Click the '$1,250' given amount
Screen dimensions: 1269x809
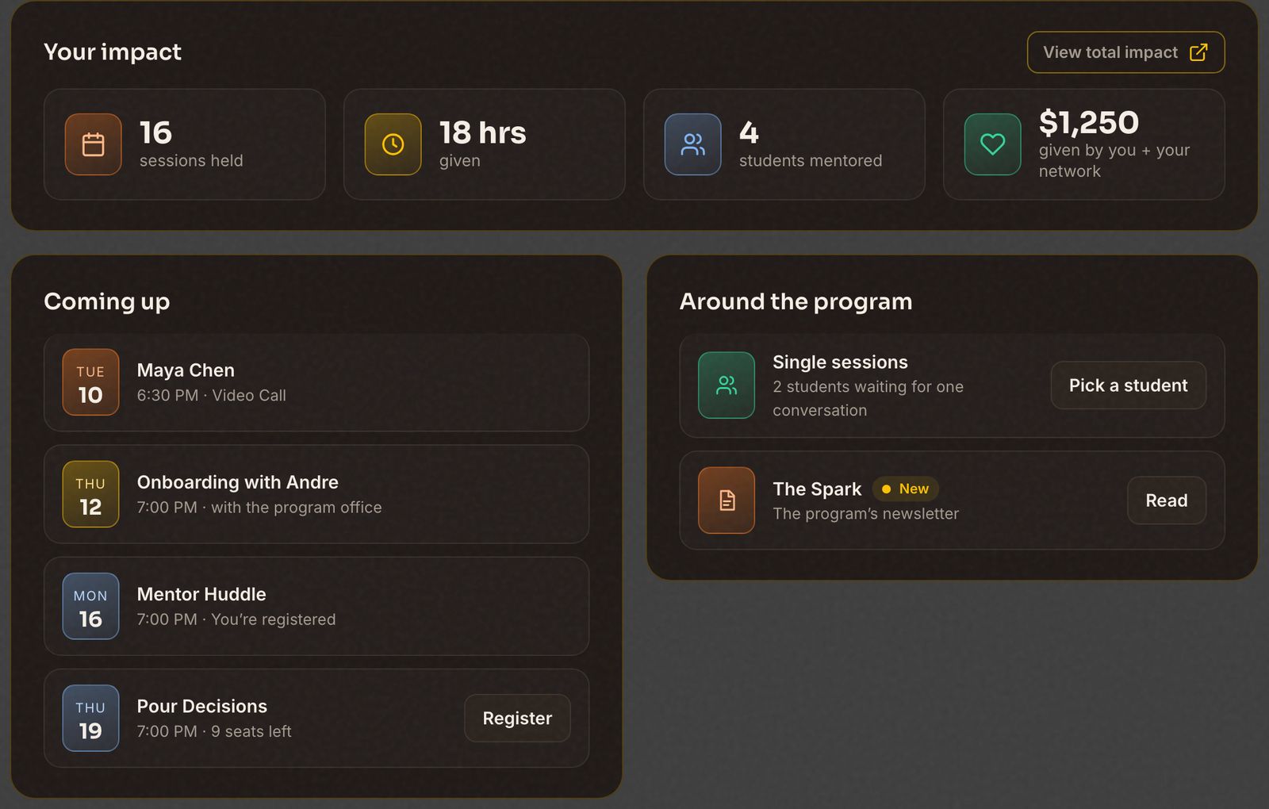tap(1089, 122)
